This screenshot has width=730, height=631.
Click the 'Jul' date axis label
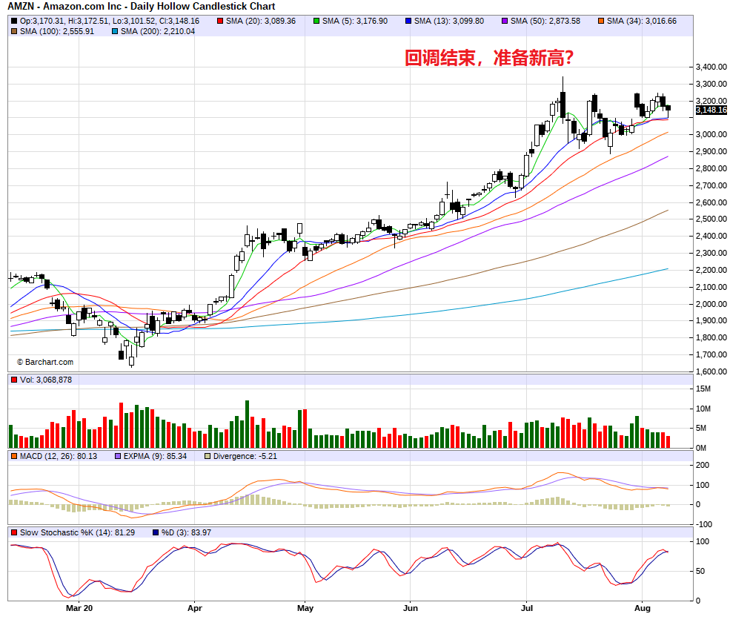526,608
